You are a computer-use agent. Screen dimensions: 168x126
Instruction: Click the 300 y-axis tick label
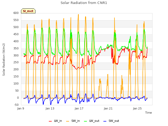(16, 55)
